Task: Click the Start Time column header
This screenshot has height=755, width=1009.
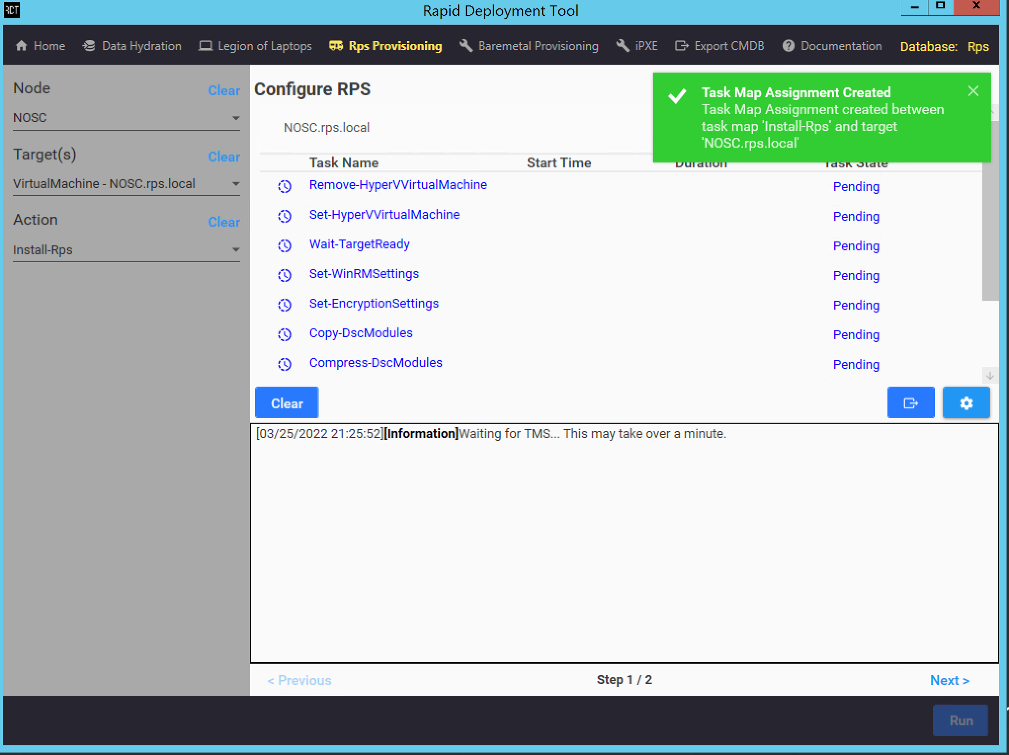Action: coord(559,162)
